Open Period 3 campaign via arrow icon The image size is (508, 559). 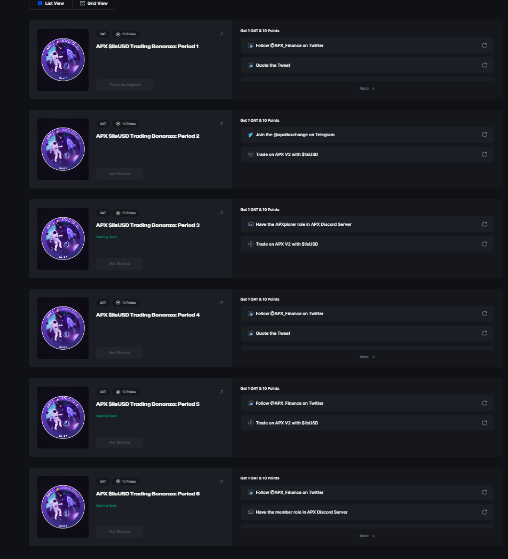[221, 213]
